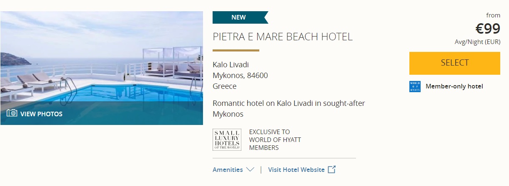Viewport: 509px width, 186px height.
Task: Click the gold divider under the hotel title
Action: (236, 51)
